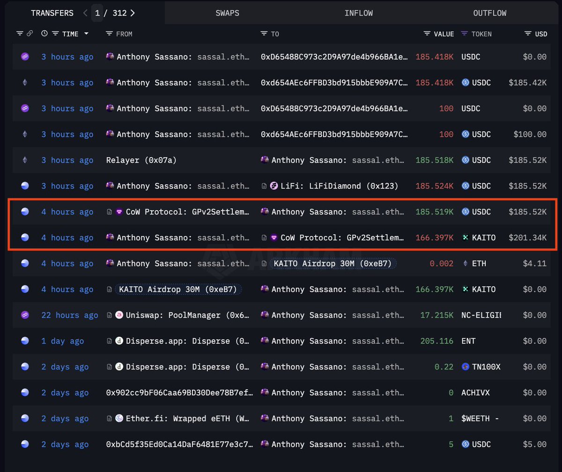The height and width of the screenshot is (472, 562).
Task: Click USDC token icon in $185.42K row
Action: pos(465,82)
